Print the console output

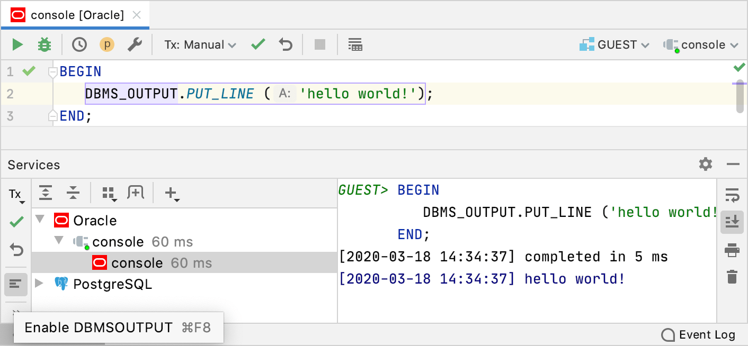pyautogui.click(x=732, y=249)
